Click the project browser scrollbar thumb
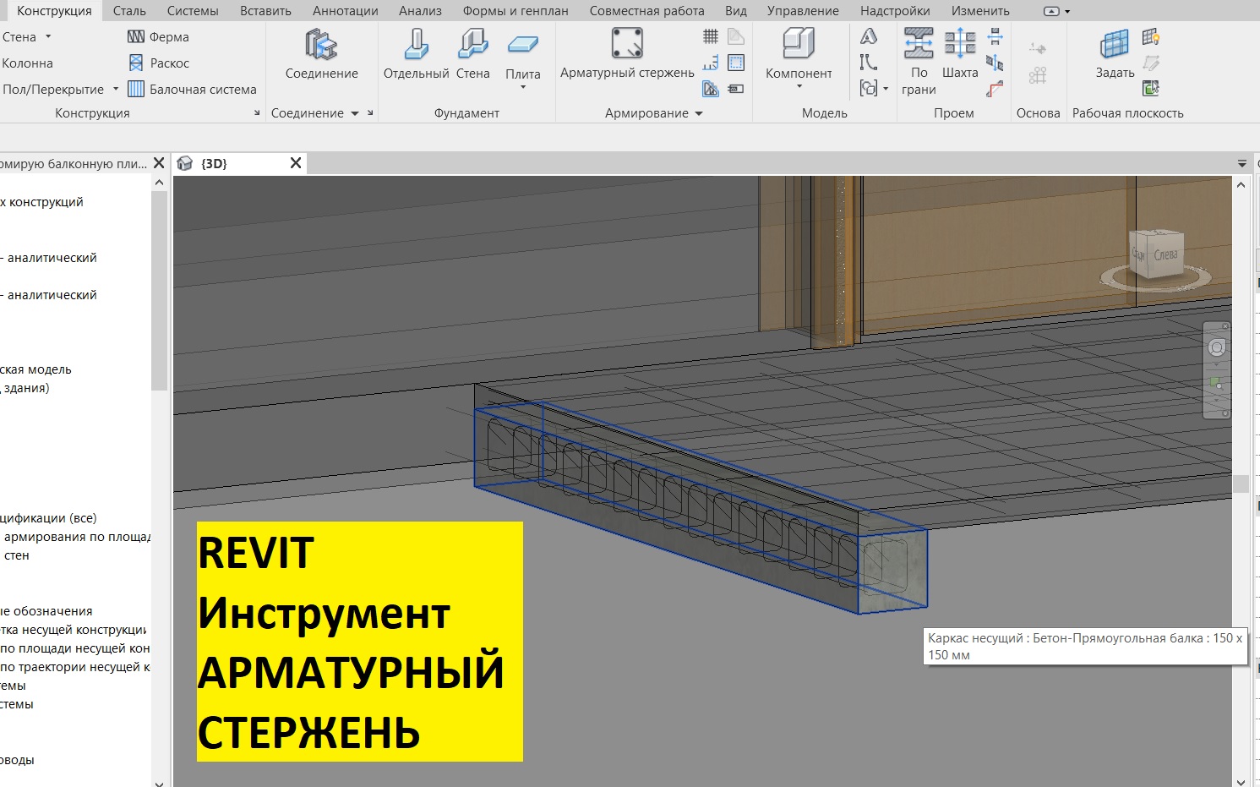This screenshot has width=1260, height=787. 160,291
